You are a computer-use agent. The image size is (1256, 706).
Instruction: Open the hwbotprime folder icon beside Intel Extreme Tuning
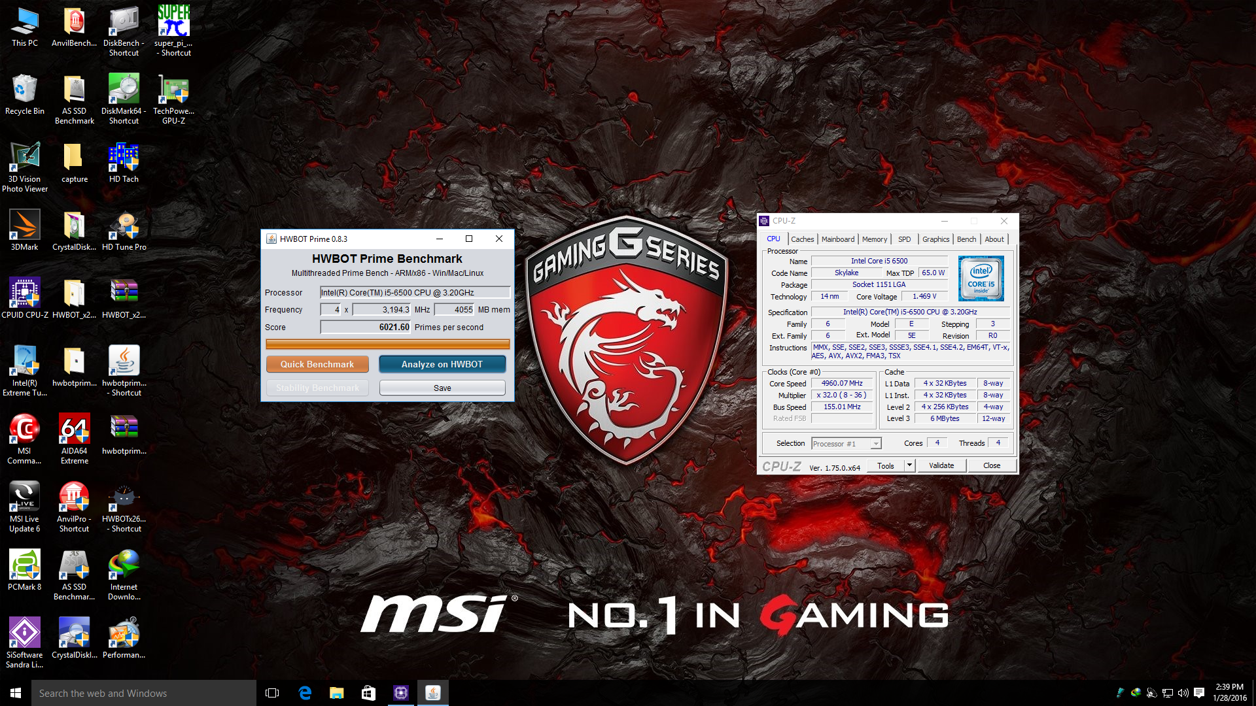pyautogui.click(x=74, y=367)
